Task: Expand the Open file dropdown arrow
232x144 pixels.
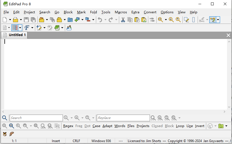Action: pyautogui.click(x=21, y=20)
